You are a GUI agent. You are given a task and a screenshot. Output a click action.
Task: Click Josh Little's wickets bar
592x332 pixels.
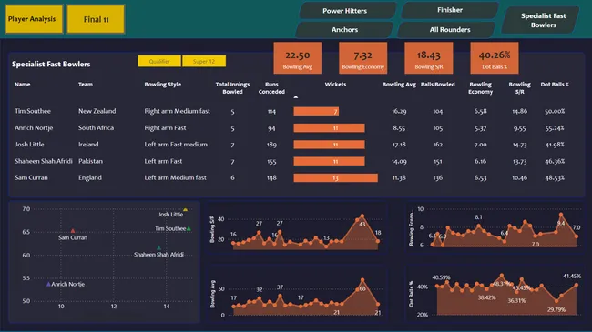(329, 145)
